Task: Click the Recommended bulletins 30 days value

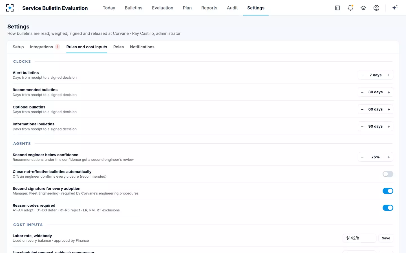Action: point(376,92)
